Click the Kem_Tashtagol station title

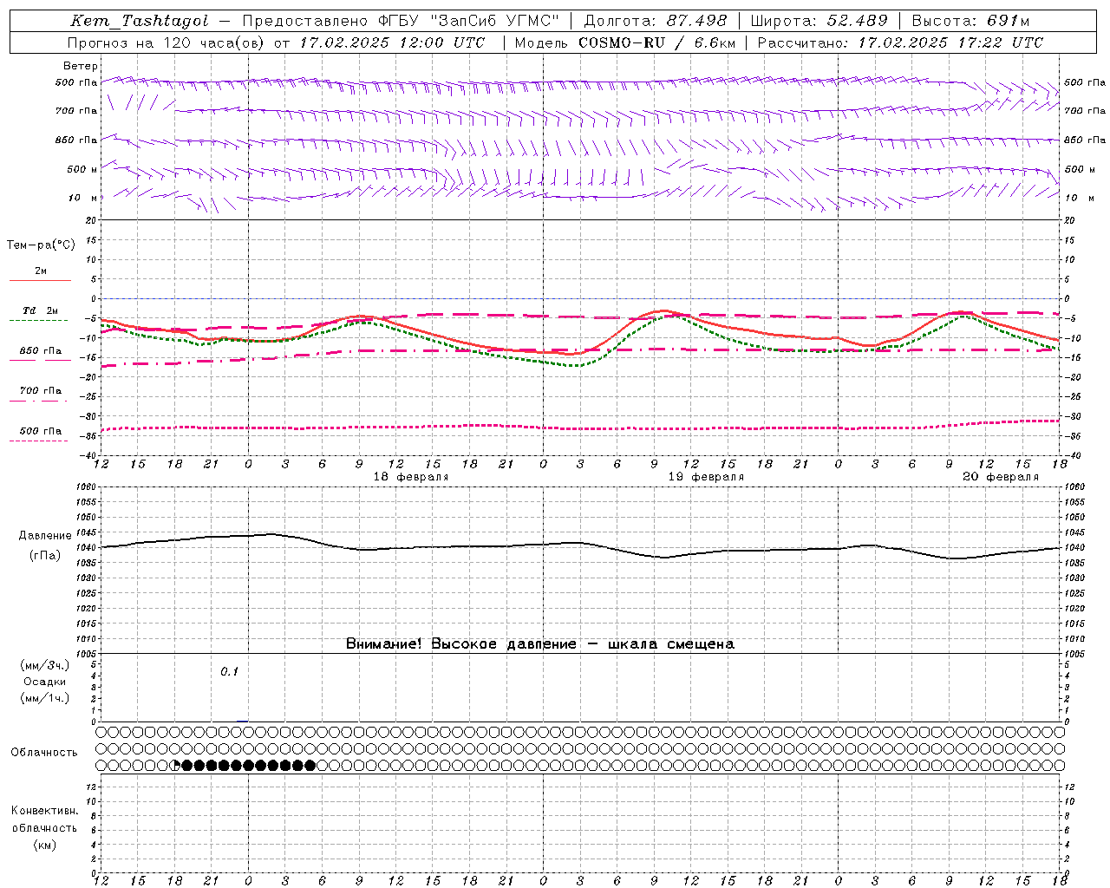140,22
